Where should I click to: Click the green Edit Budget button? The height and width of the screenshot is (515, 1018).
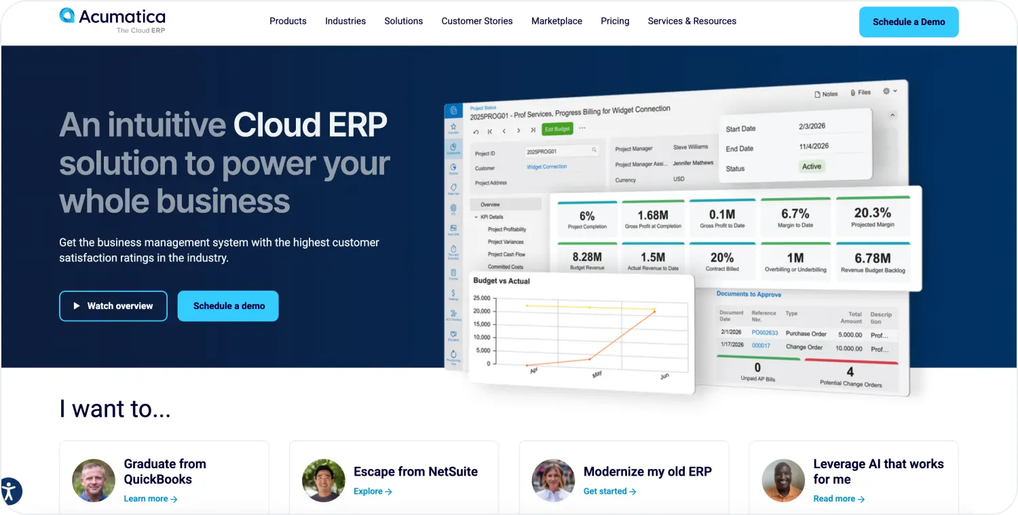[557, 129]
